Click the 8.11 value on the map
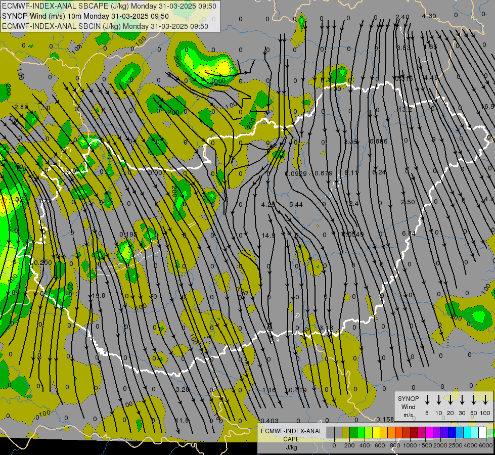 coord(351,173)
